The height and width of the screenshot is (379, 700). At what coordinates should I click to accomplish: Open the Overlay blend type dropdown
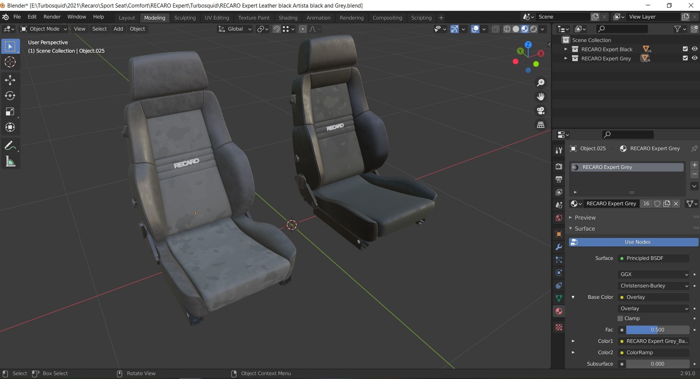pyautogui.click(x=654, y=308)
